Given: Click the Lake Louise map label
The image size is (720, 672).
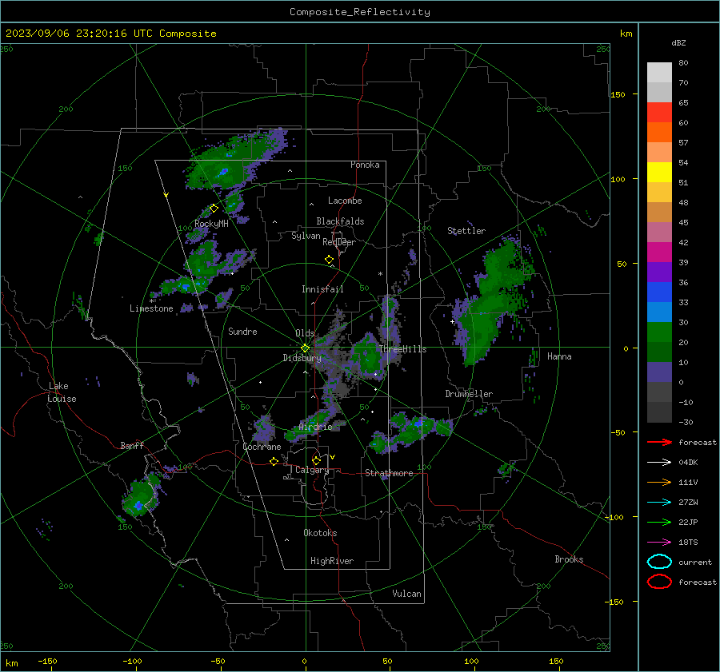Looking at the screenshot, I should tap(62, 392).
